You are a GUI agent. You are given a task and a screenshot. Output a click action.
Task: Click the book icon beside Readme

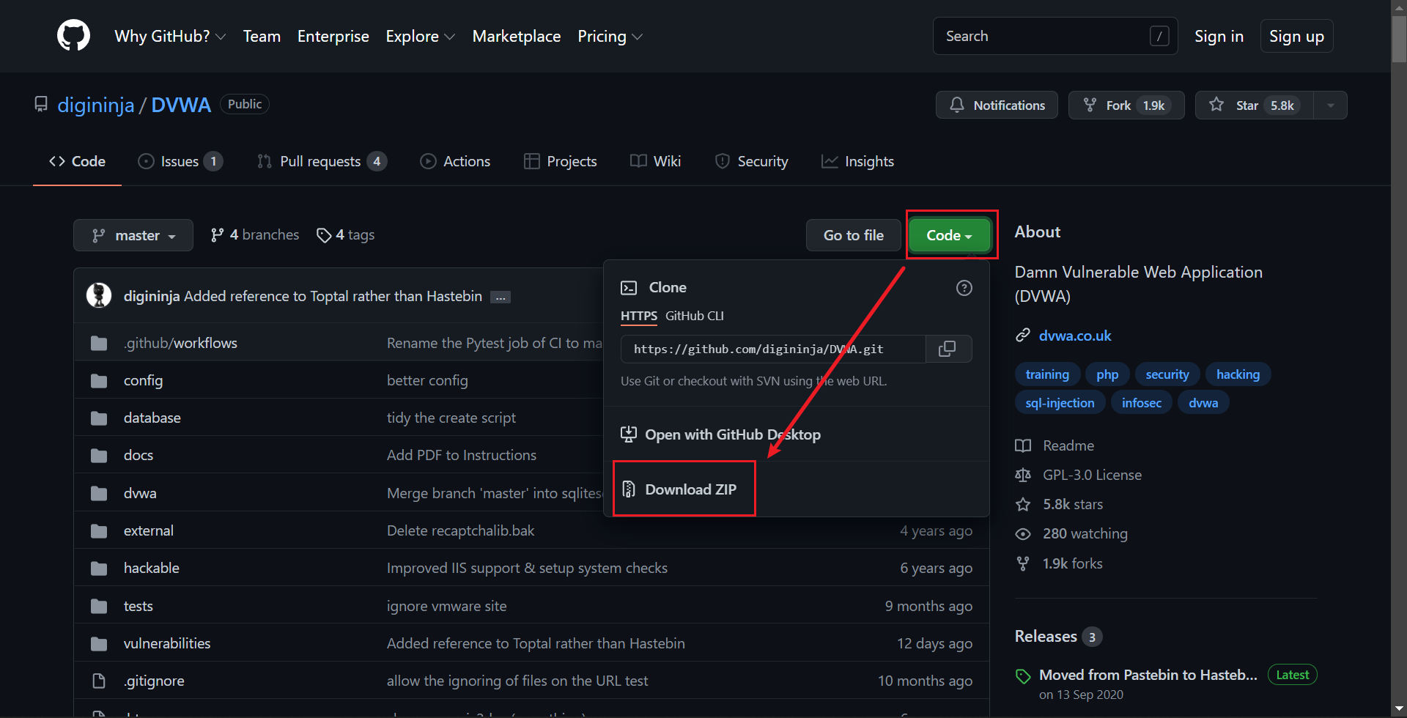point(1023,445)
